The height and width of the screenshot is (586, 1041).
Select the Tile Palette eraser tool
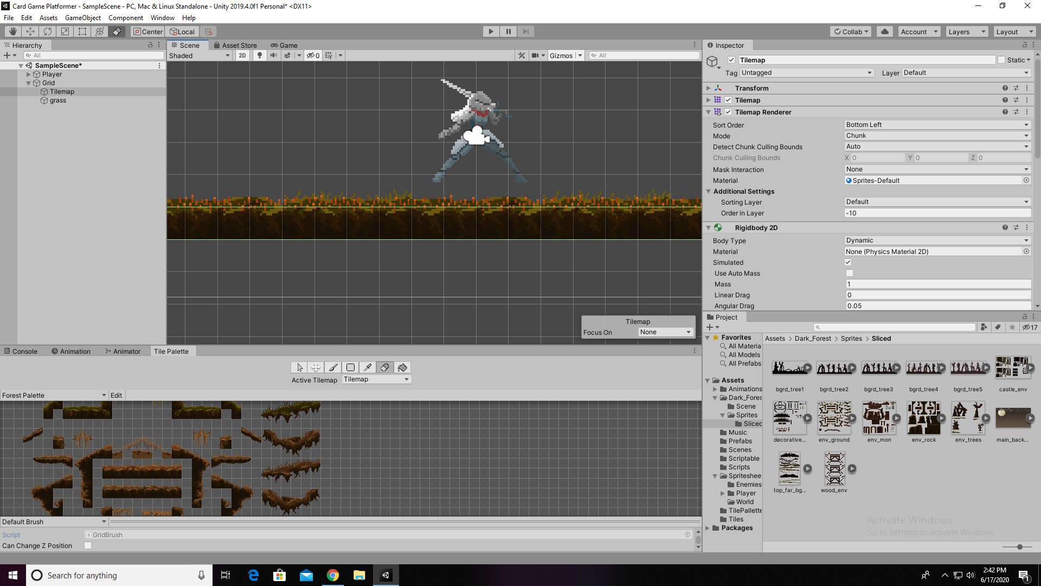click(x=385, y=367)
